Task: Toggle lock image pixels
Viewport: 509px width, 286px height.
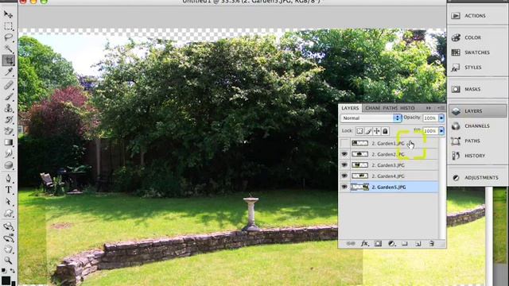Action: 368,131
